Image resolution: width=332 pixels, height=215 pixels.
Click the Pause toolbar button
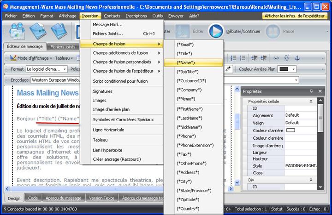click(x=273, y=31)
